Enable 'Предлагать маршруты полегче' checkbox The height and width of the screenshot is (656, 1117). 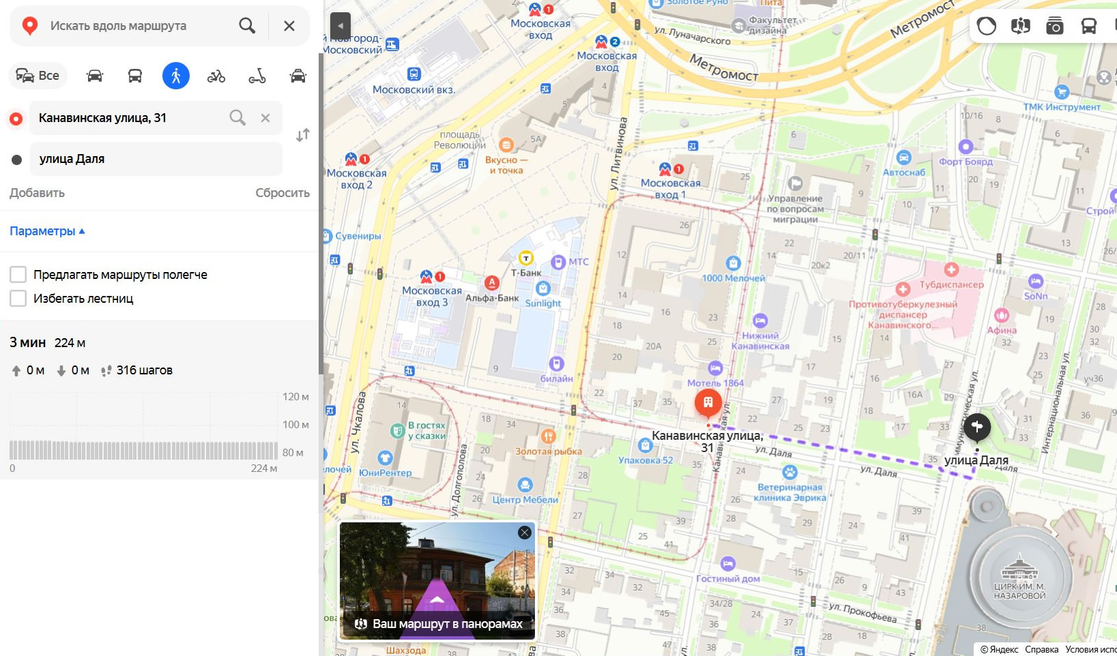click(x=18, y=275)
